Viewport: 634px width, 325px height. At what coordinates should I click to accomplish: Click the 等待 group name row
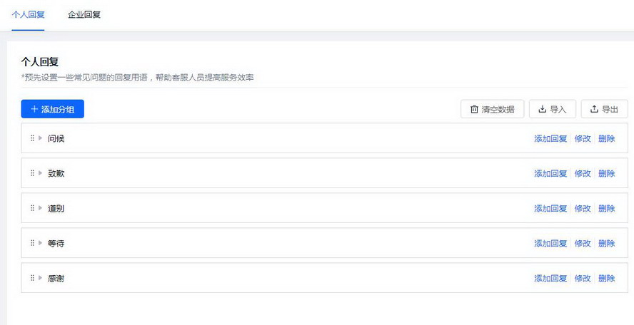click(56, 243)
